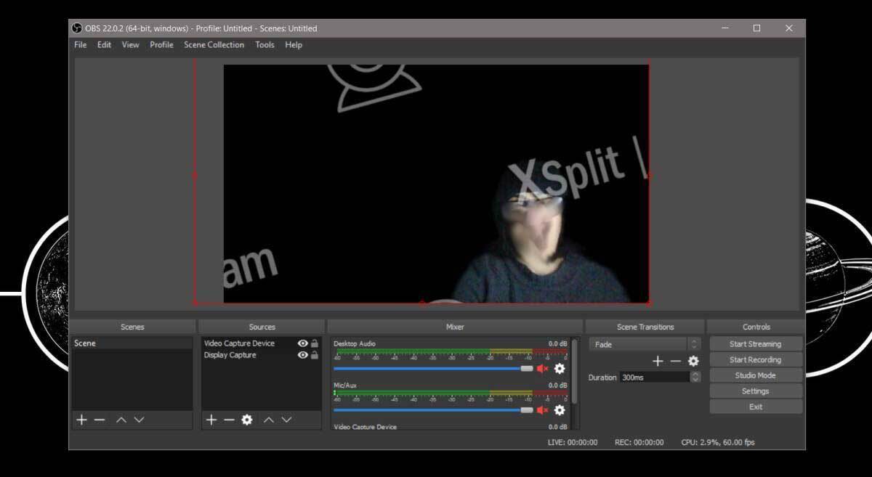Viewport: 872px width, 477px height.
Task: Open the Scene Collection menu
Action: point(214,45)
